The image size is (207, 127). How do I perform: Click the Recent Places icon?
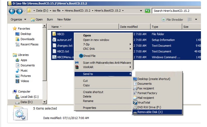point(17,44)
